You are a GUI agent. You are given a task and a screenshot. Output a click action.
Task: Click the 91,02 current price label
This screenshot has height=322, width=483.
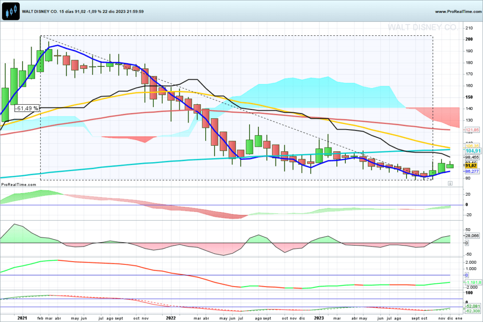[471, 165]
